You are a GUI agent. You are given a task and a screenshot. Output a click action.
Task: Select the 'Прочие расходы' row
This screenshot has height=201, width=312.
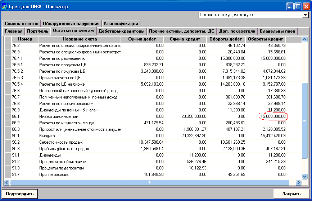click(x=153, y=174)
